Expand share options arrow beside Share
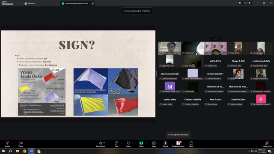 [146, 143]
